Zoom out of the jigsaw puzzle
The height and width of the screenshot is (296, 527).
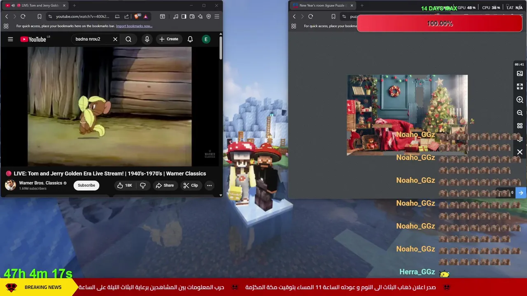click(x=520, y=113)
